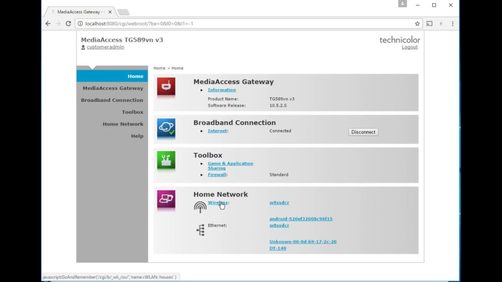This screenshot has height=282, width=502.
Task: Open the w8ssdcr link beside Ethernet
Action: [x=279, y=225]
